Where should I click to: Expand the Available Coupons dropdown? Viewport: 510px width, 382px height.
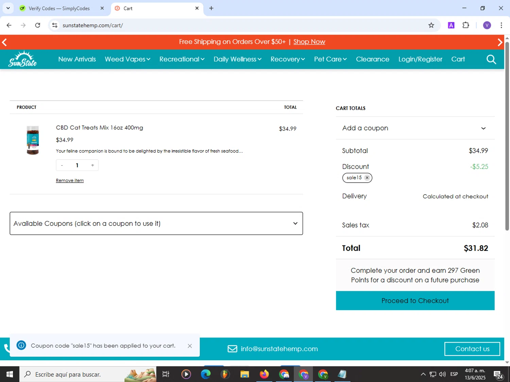point(156,223)
